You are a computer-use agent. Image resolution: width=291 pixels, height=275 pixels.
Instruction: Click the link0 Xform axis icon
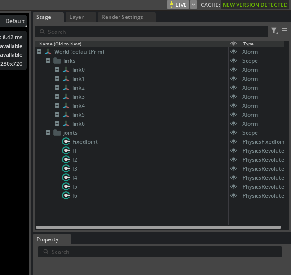[66, 70]
